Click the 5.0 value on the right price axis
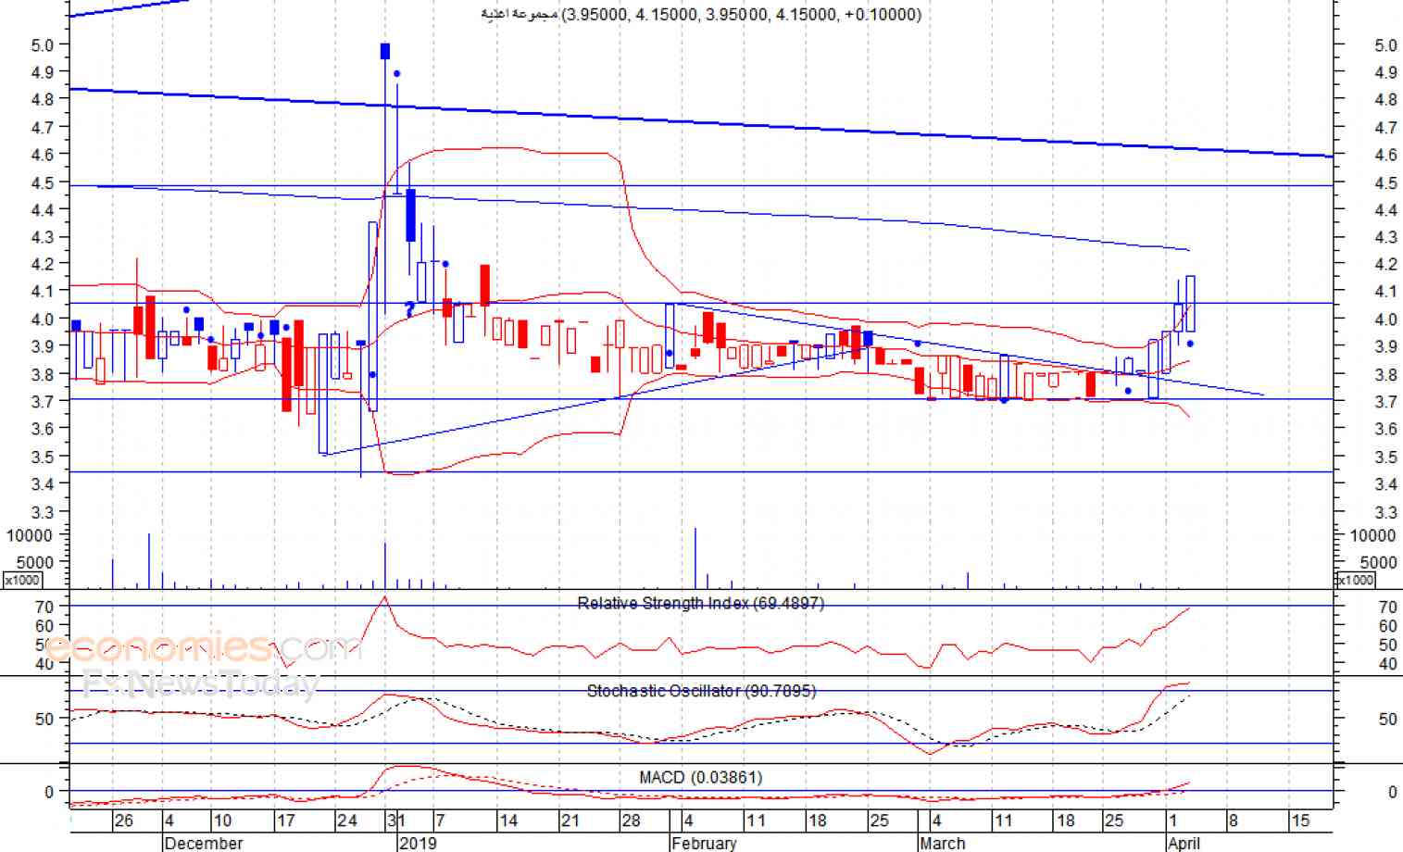The width and height of the screenshot is (1403, 852). click(x=1385, y=45)
